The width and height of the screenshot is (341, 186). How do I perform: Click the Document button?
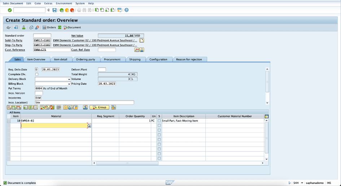72,27
